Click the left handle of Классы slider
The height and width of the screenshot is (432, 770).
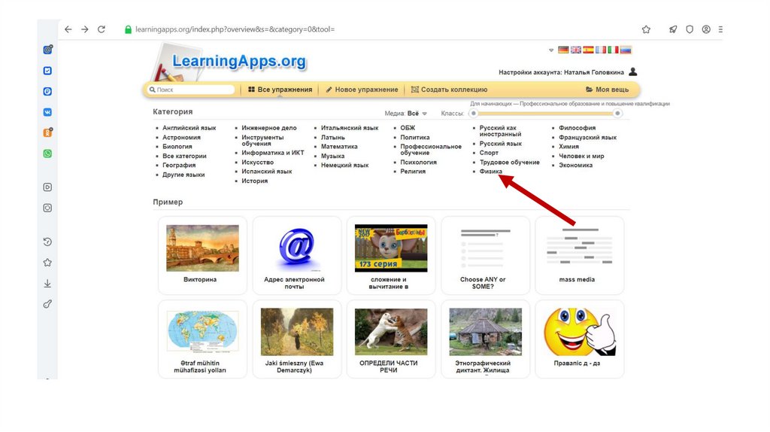[x=474, y=114]
